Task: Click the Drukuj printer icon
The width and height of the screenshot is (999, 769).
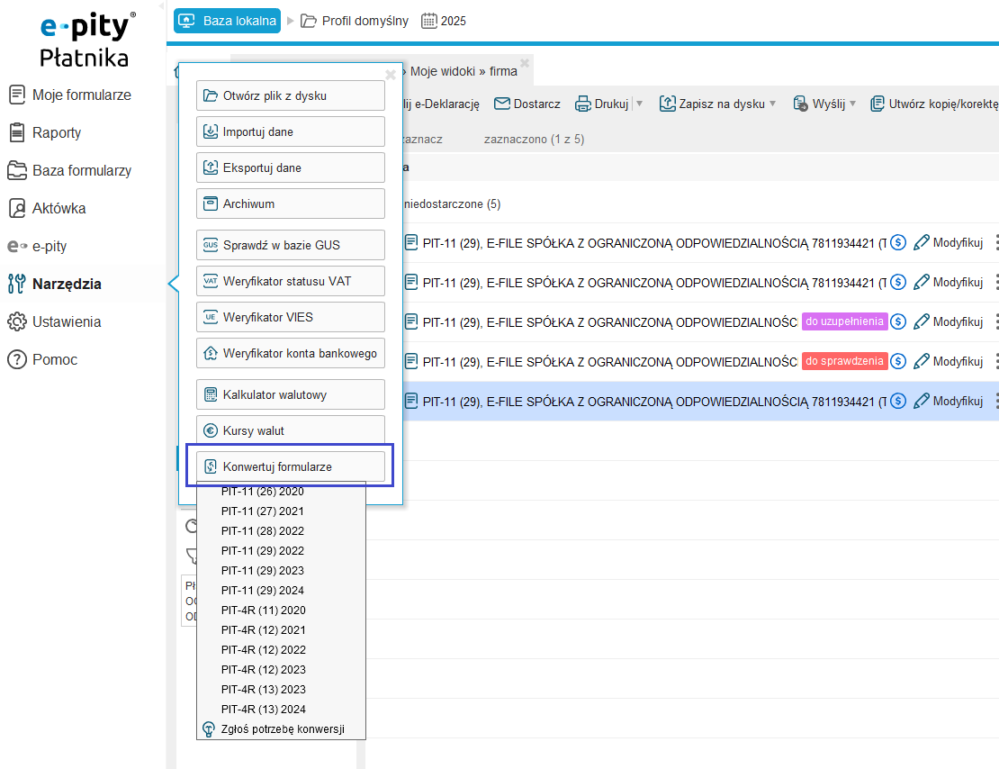Action: (x=583, y=104)
